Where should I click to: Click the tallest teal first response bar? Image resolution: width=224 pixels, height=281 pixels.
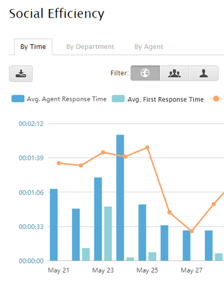pyautogui.click(x=108, y=233)
